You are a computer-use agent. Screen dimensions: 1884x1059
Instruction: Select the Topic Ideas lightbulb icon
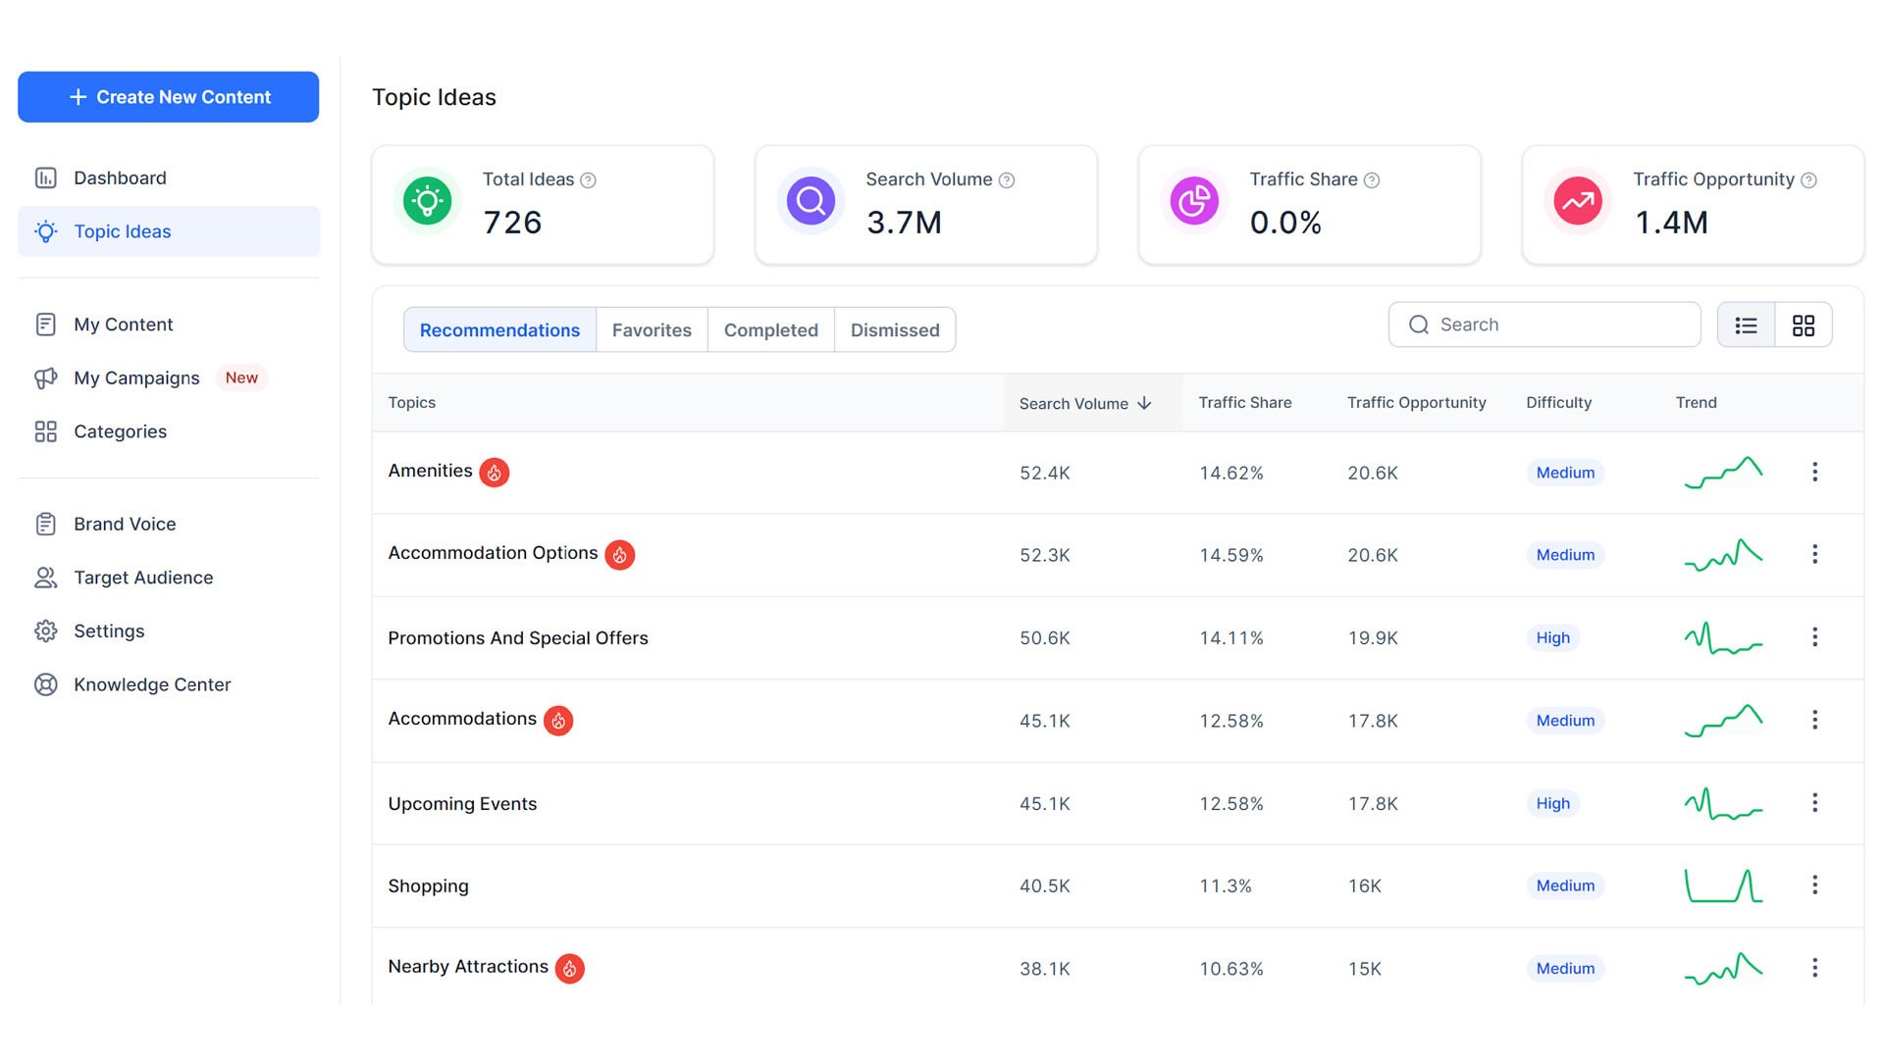(46, 231)
